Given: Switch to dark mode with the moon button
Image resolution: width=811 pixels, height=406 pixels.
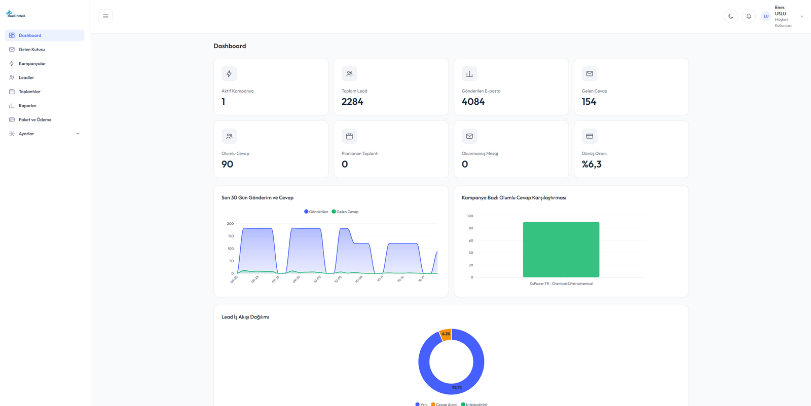Looking at the screenshot, I should (731, 16).
